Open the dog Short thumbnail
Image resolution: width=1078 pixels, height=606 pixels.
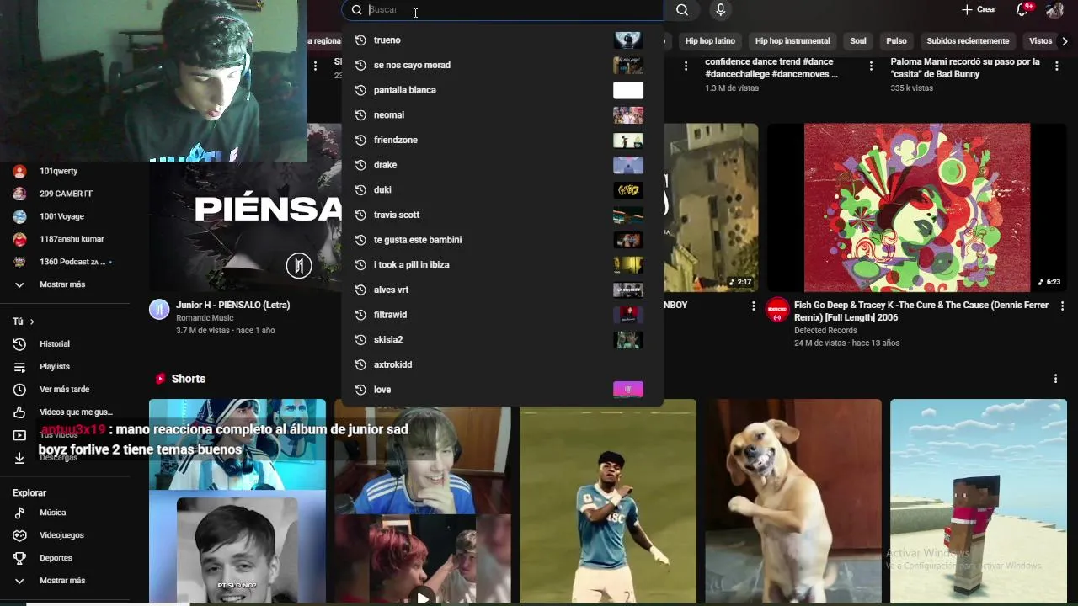(x=793, y=501)
